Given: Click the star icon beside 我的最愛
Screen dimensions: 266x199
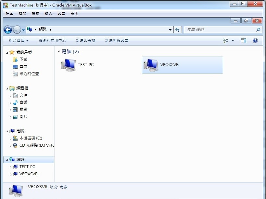Looking at the screenshot, I should click(12, 52).
